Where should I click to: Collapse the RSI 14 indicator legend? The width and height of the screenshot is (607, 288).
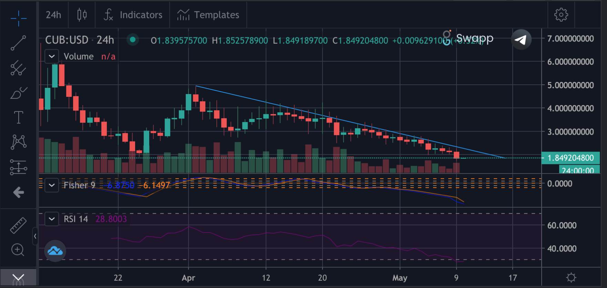pos(52,219)
